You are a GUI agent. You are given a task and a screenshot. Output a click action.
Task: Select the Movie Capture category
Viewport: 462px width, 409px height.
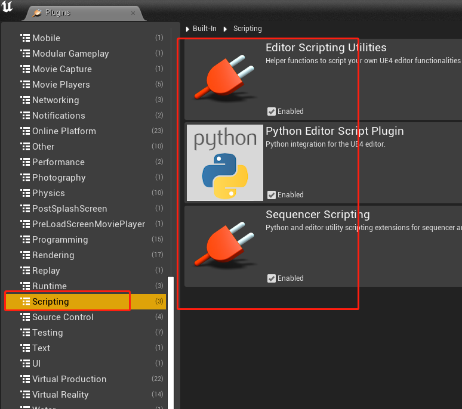[85, 69]
